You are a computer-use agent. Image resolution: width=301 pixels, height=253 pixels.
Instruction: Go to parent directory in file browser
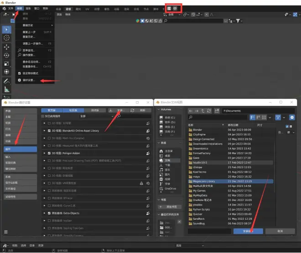pos(203,111)
